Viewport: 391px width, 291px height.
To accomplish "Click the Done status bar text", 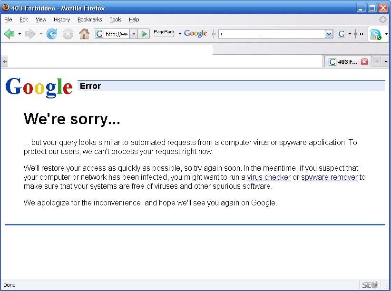I will (10, 285).
